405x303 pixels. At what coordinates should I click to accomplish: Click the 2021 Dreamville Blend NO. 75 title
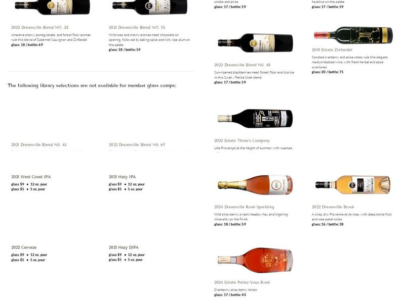pos(137,27)
